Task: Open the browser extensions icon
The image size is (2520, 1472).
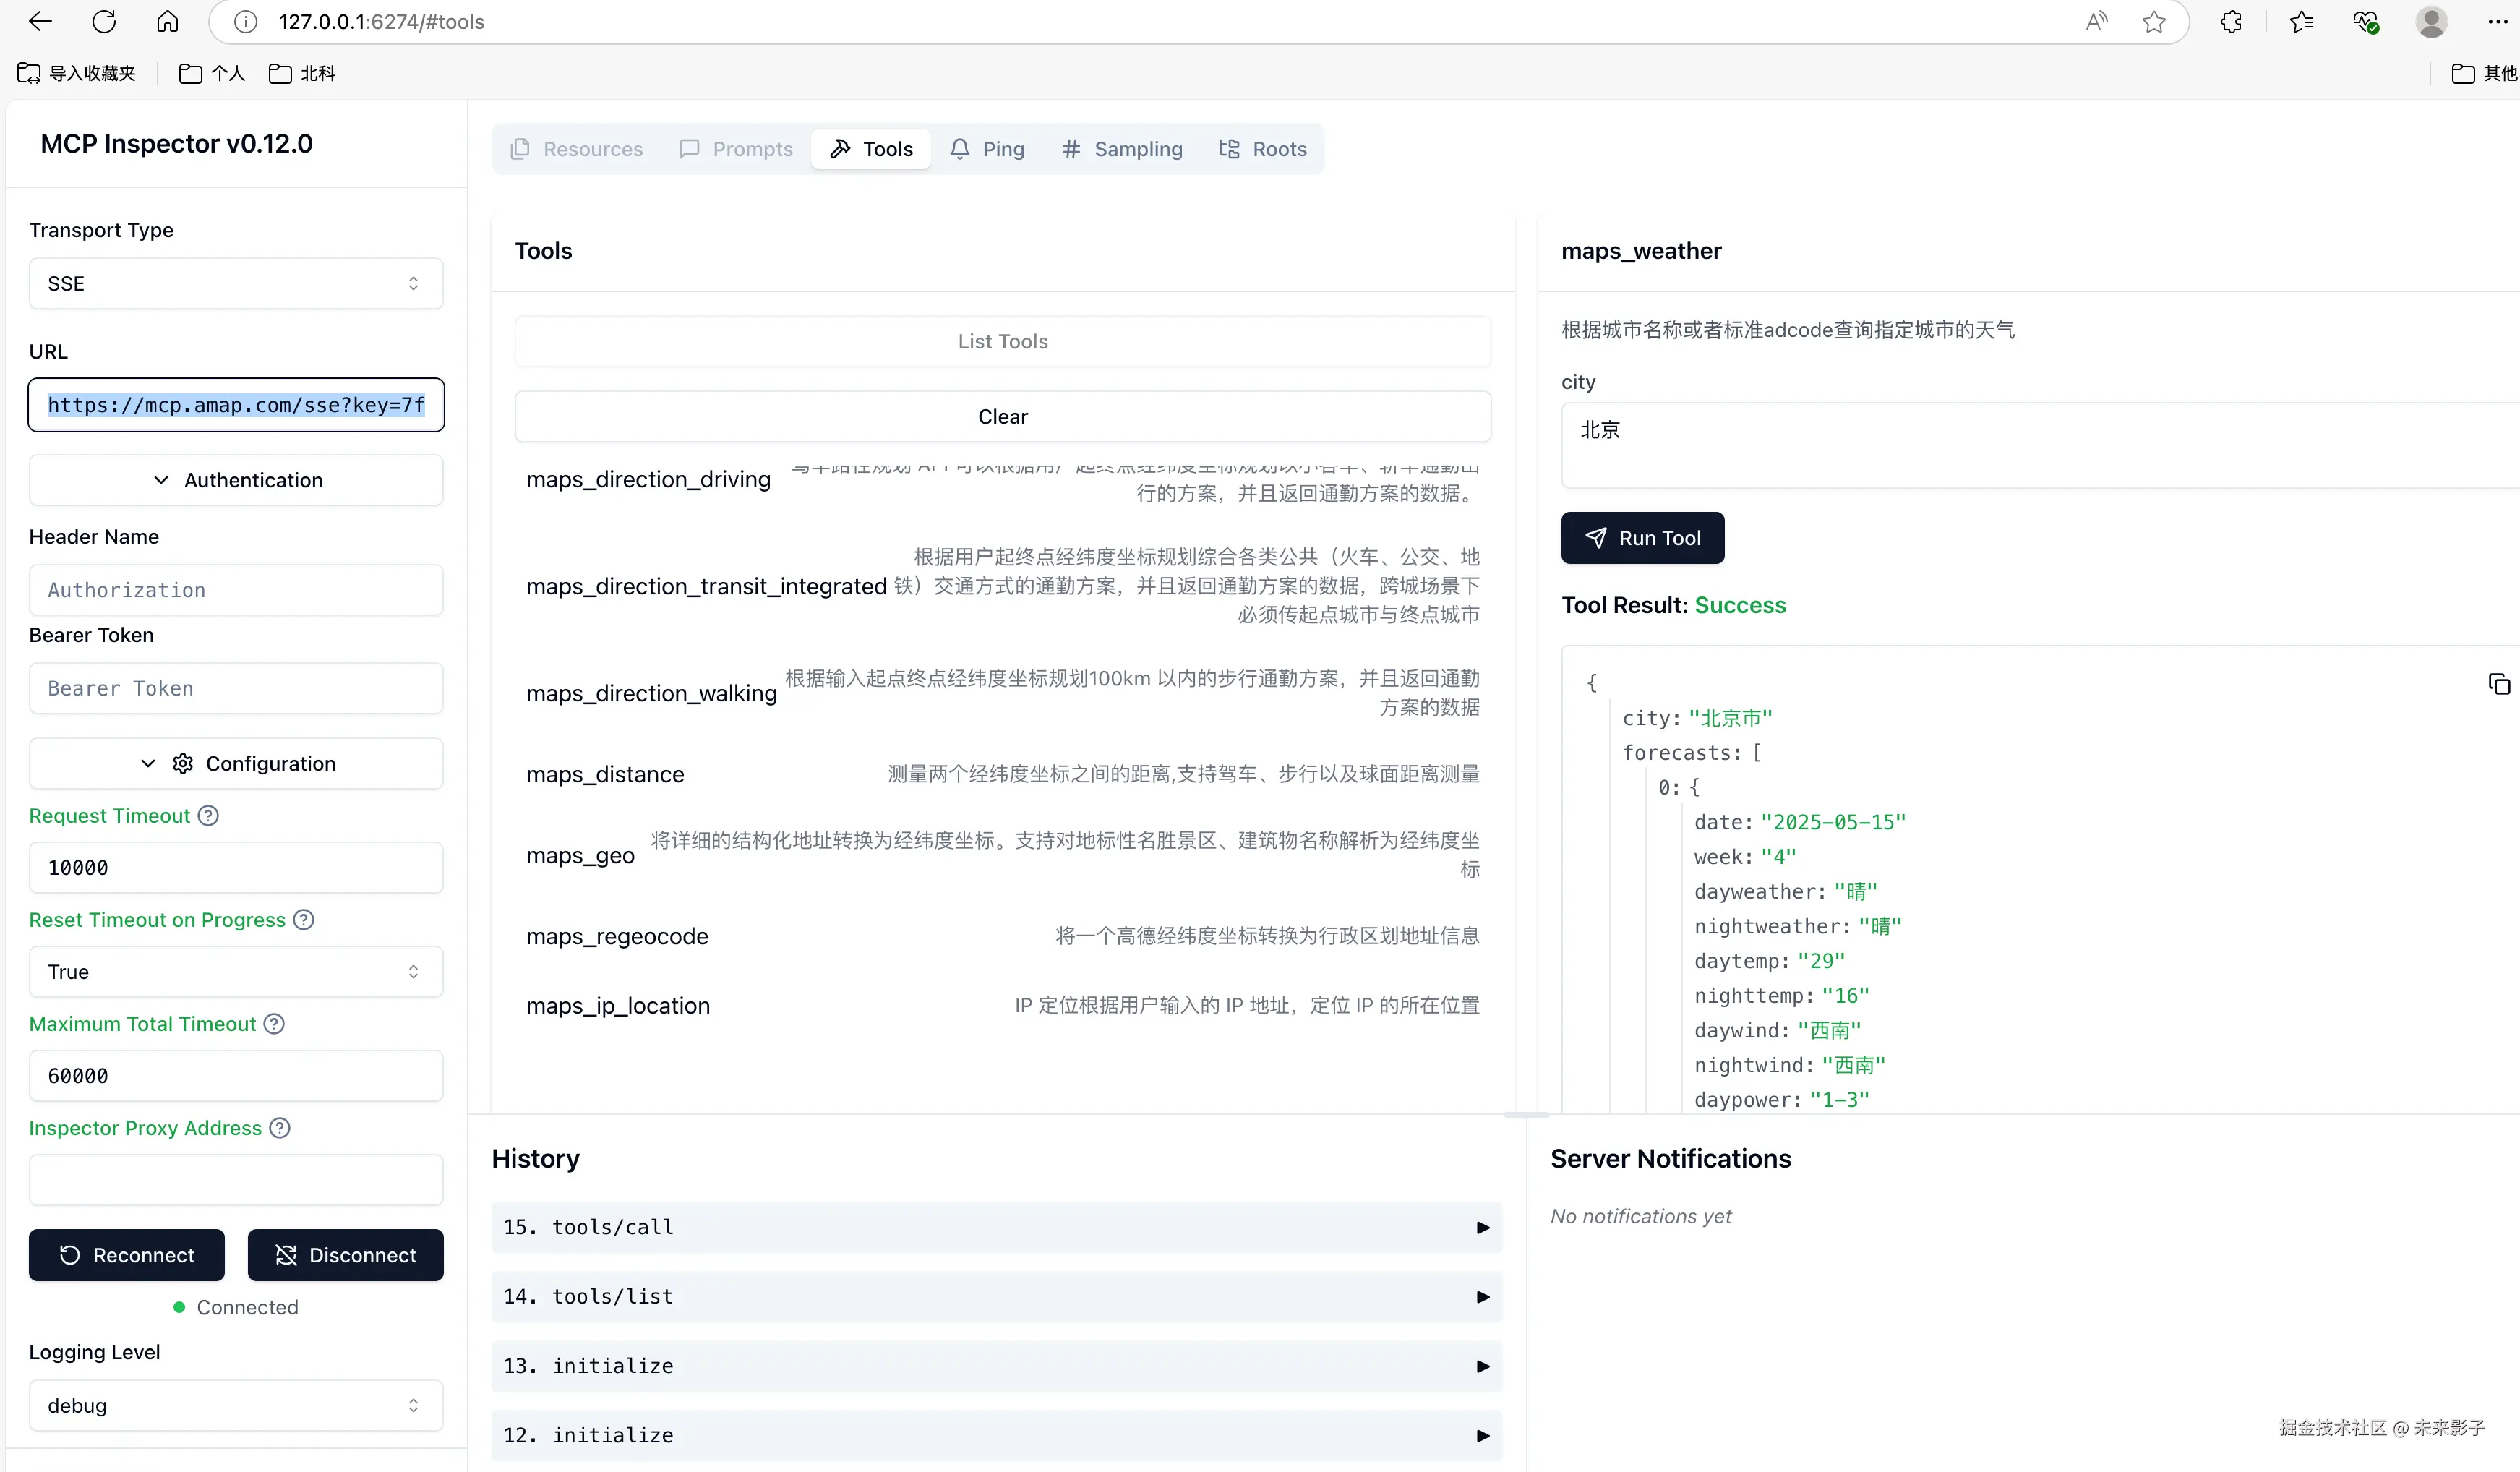Action: (2231, 22)
